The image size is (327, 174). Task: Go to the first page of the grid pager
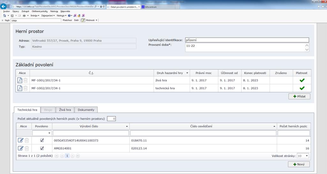click(57, 156)
